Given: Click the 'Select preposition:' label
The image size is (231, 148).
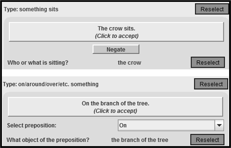Looking at the screenshot, I should (32, 125).
